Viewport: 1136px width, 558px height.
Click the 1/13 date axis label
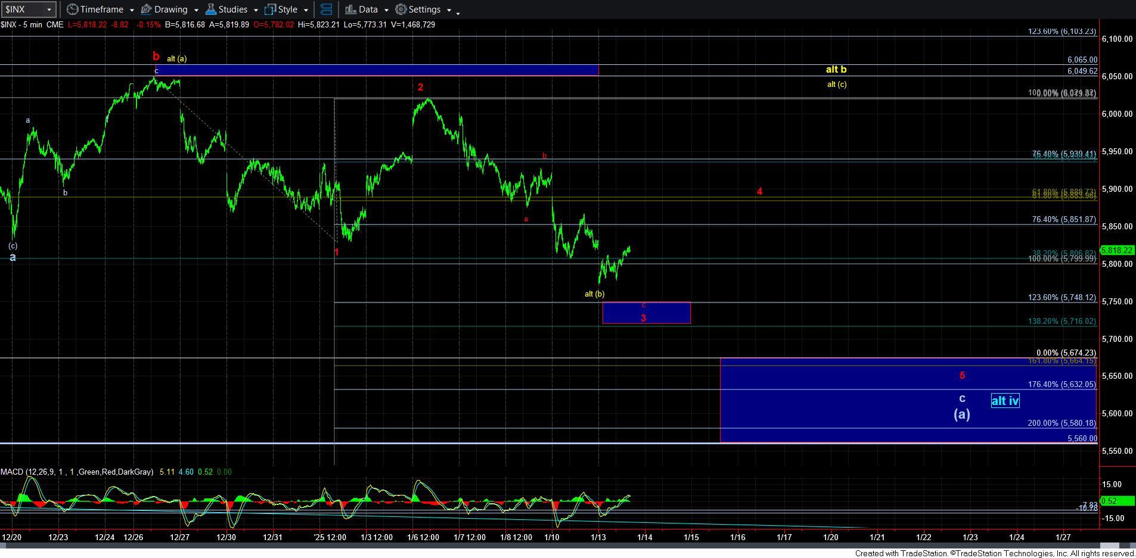tap(598, 537)
